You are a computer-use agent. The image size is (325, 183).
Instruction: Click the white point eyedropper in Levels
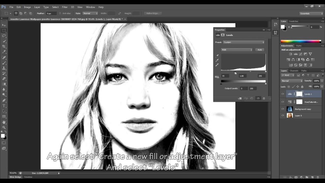[217, 65]
